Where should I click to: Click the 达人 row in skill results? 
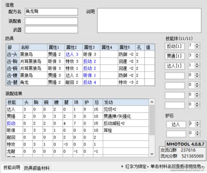click(78, 109)
